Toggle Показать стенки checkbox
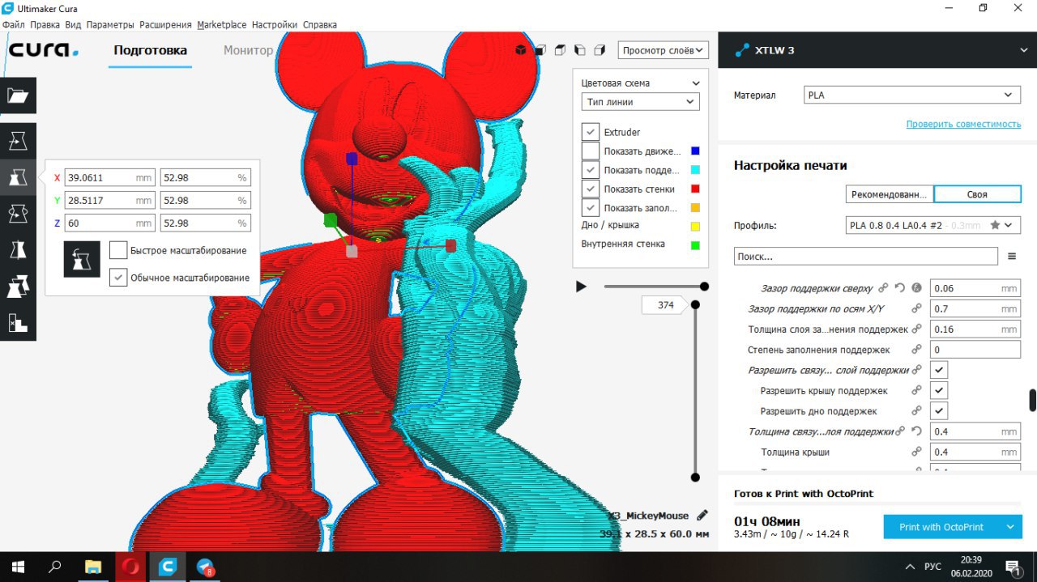 coord(591,189)
